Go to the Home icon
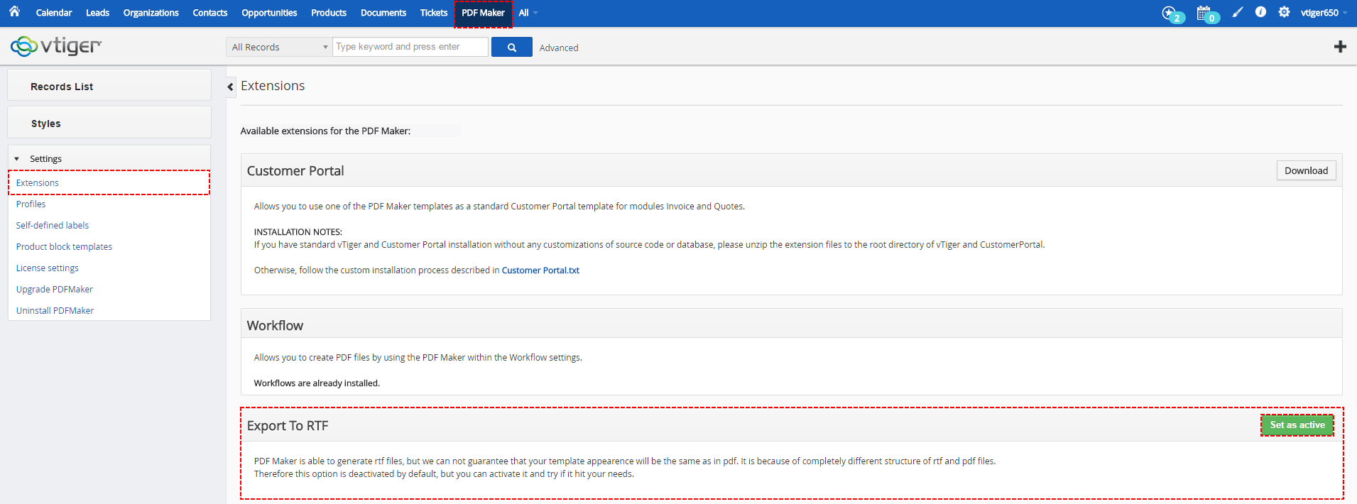Image resolution: width=1357 pixels, height=504 pixels. 14,11
